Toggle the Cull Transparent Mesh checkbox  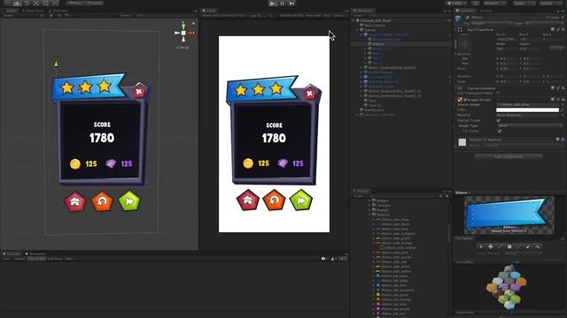coord(499,94)
